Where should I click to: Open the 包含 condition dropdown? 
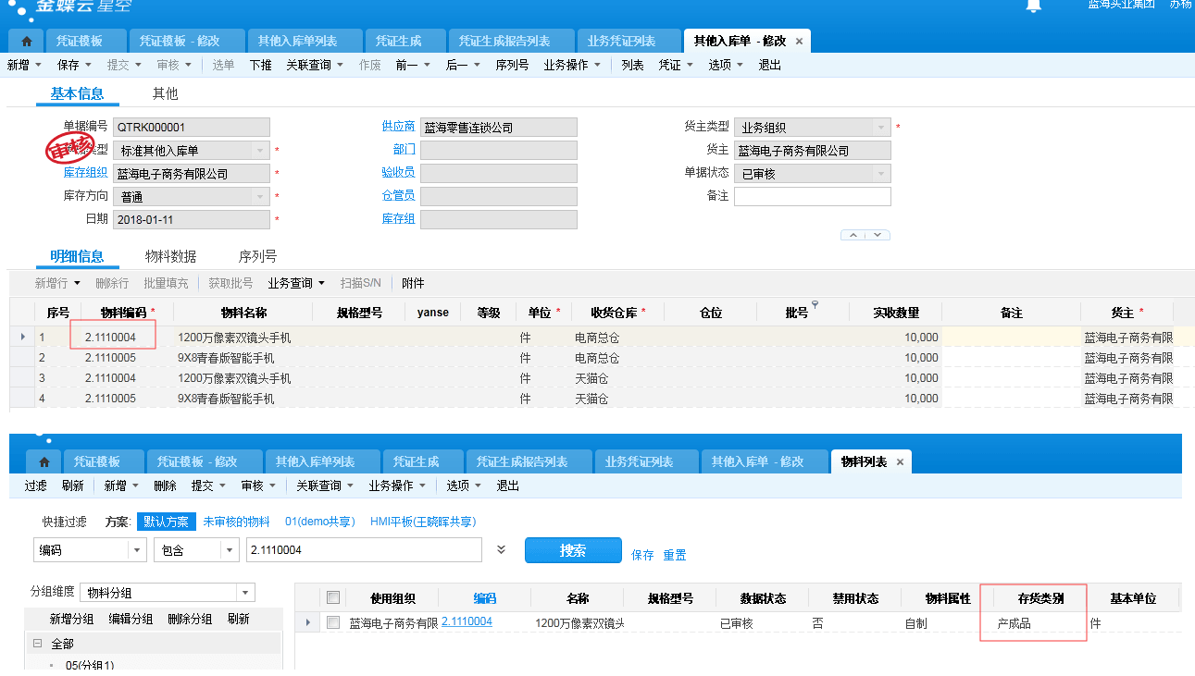pos(230,550)
